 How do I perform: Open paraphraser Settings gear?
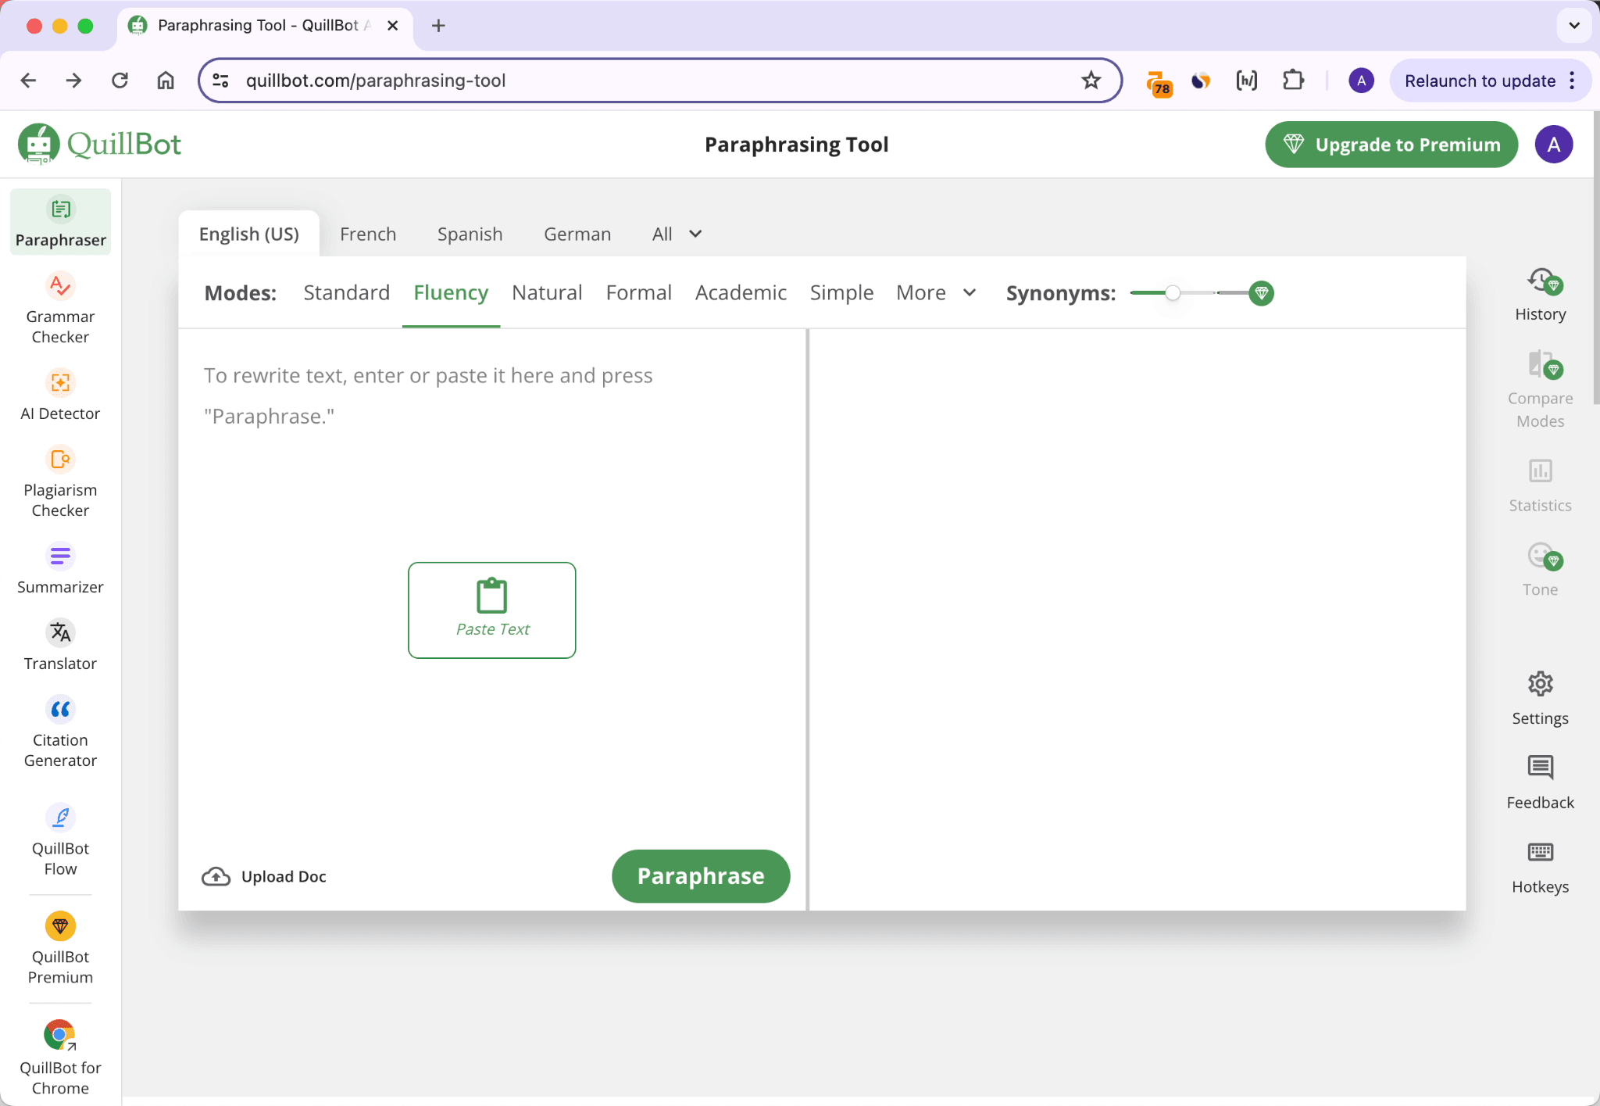pyautogui.click(x=1540, y=698)
